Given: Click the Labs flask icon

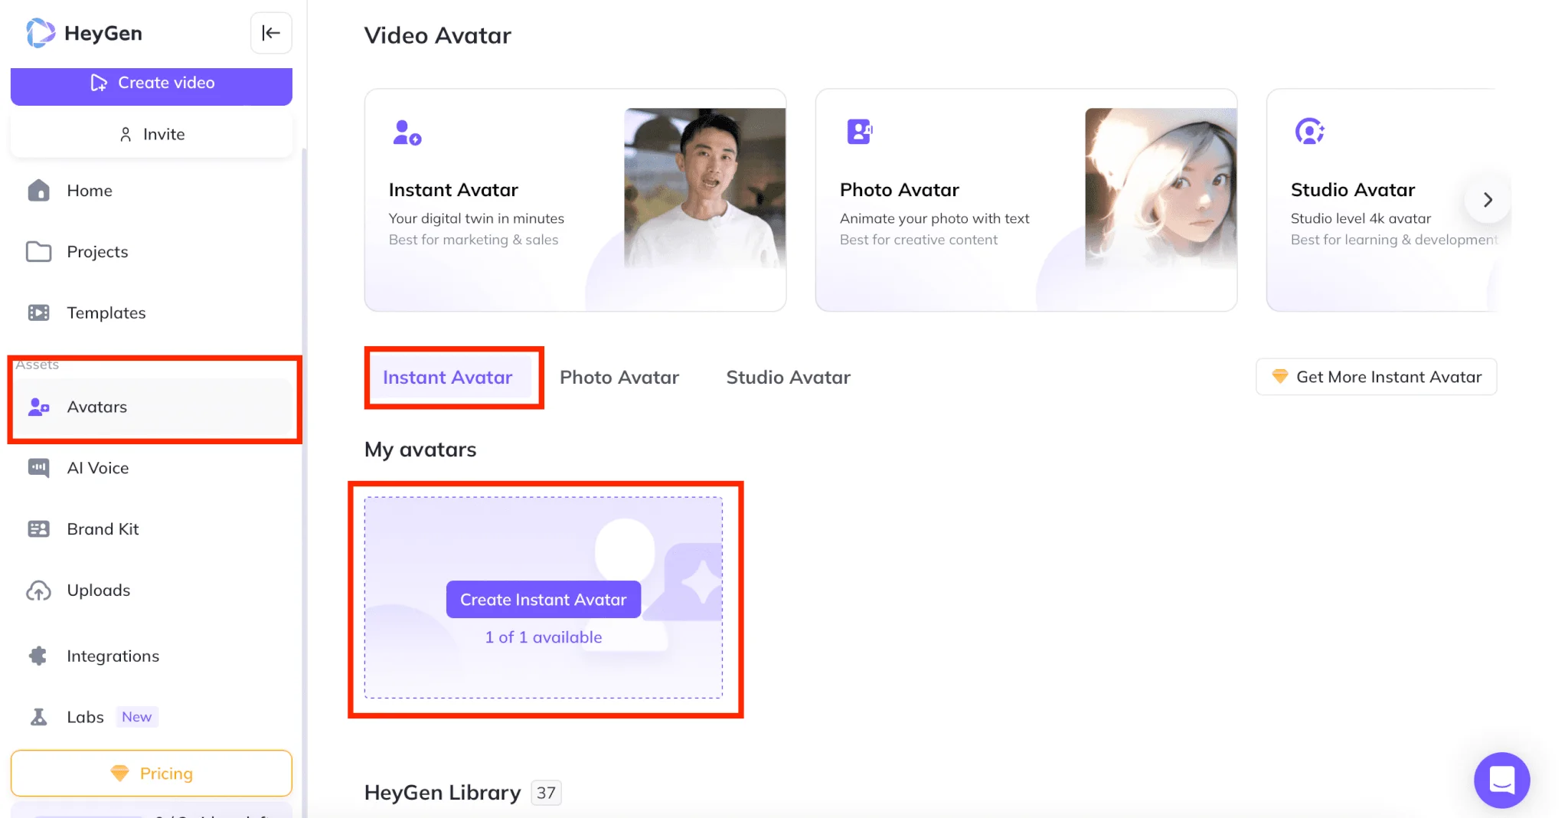Looking at the screenshot, I should tap(38, 717).
